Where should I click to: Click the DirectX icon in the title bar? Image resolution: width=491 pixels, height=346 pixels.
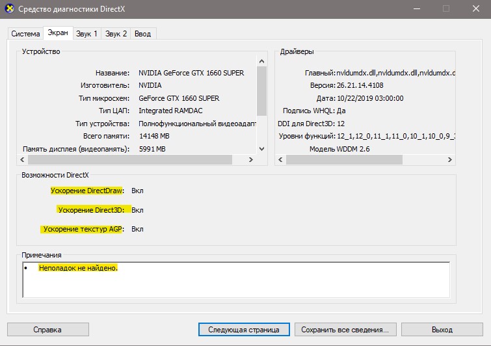(x=10, y=8)
